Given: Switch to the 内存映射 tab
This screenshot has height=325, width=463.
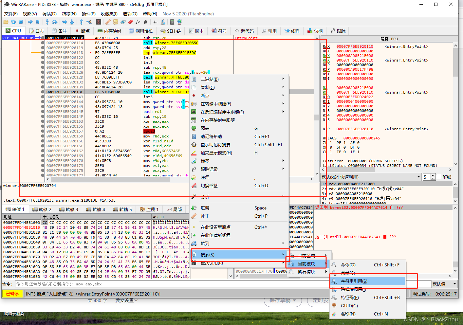Looking at the screenshot, I should point(110,31).
